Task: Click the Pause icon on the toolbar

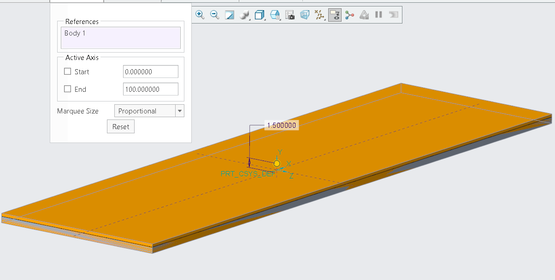Action: [378, 15]
